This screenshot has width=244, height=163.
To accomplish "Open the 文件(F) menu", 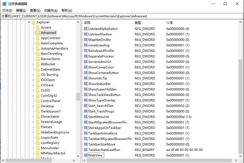I will (7, 10).
